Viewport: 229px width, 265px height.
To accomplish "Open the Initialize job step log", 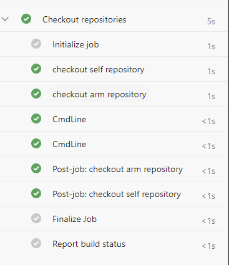I will click(x=114, y=44).
